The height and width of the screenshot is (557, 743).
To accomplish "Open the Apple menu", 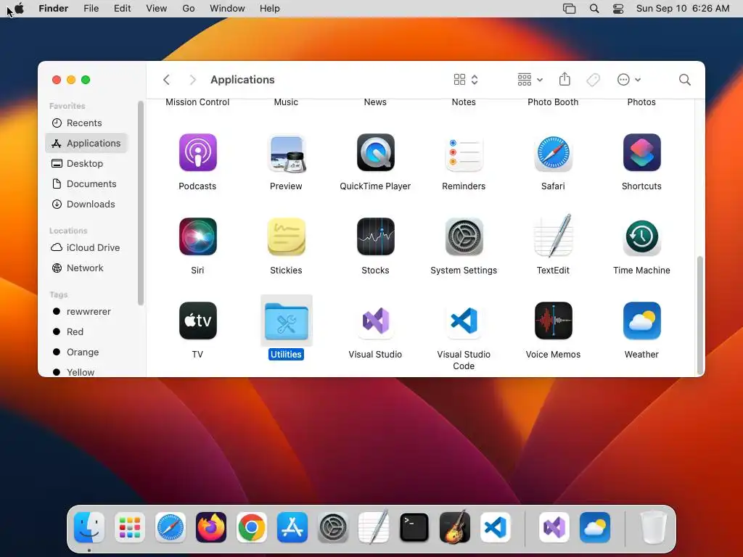I will (20, 9).
